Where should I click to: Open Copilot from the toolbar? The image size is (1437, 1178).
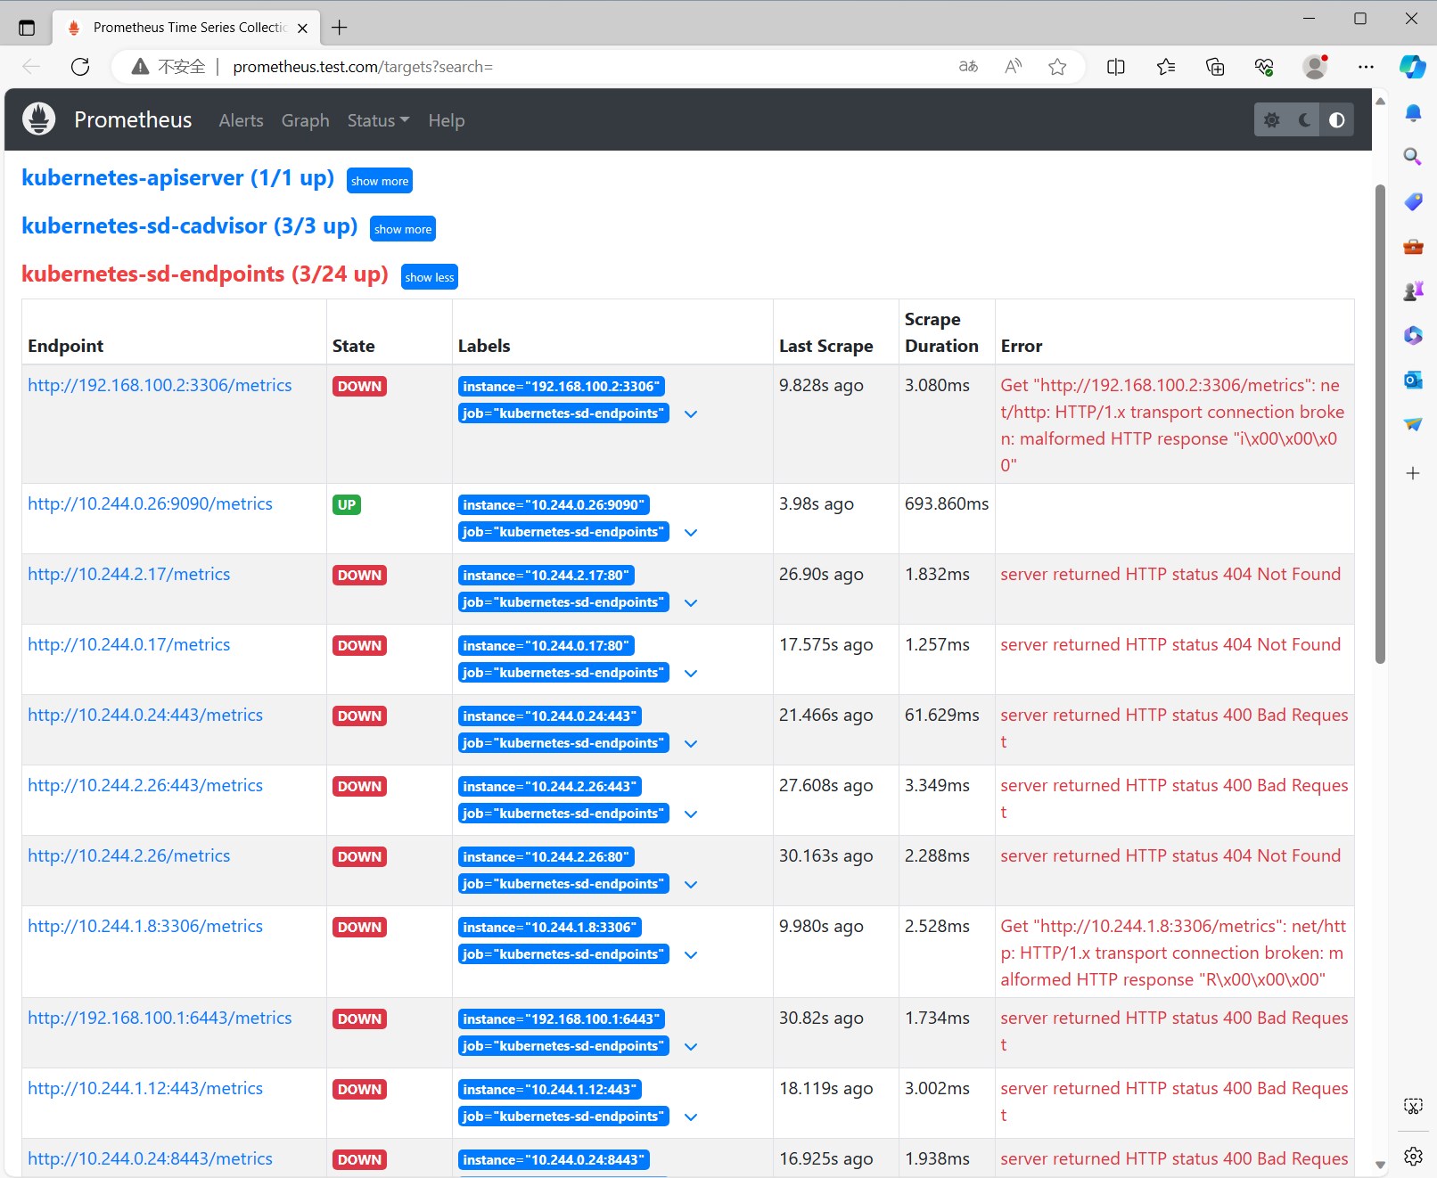click(x=1413, y=67)
